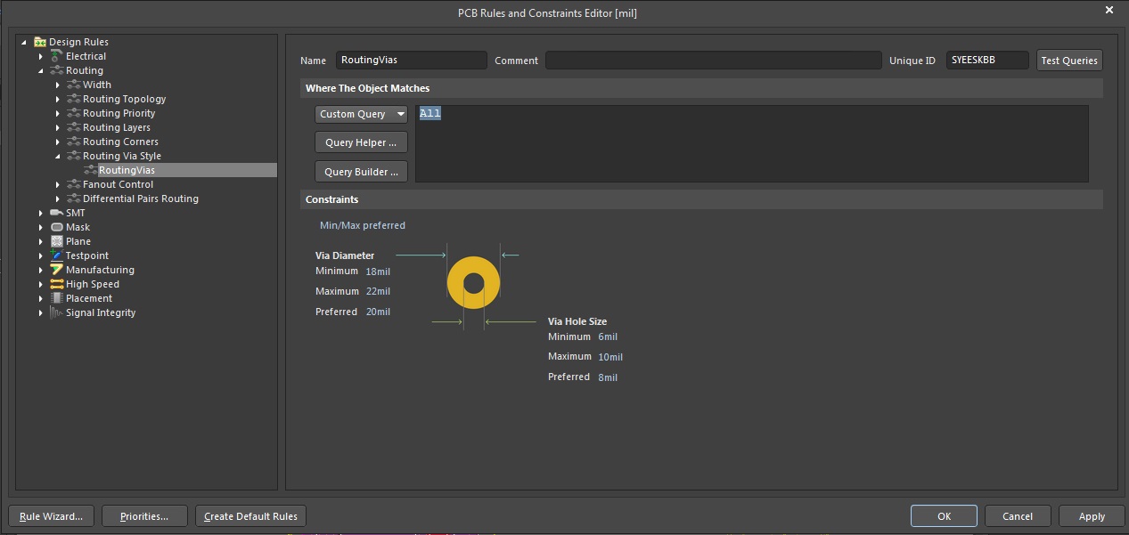Launch the Rule Wizard
Viewport: 1129px width, 535px height.
[51, 516]
